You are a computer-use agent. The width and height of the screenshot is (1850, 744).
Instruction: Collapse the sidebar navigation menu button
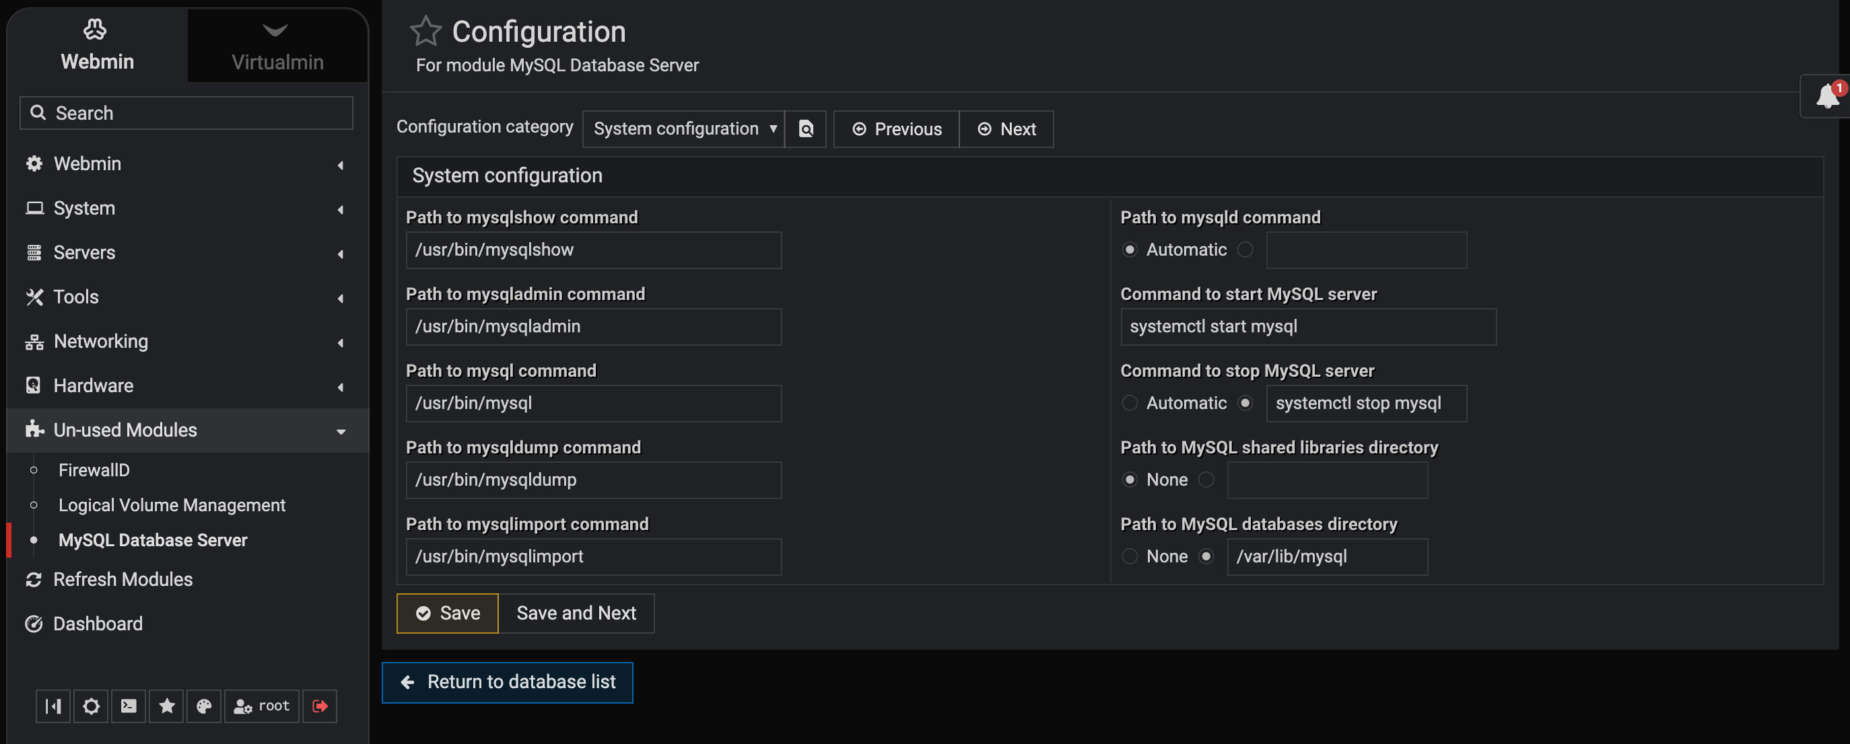point(53,706)
